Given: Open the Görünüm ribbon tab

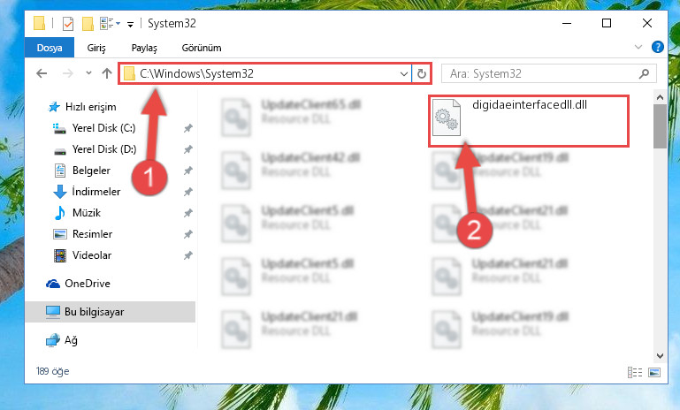Looking at the screenshot, I should click(202, 48).
